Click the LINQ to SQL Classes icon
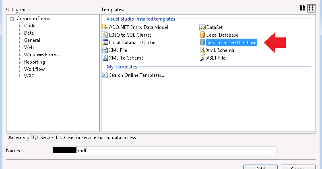 click(x=105, y=35)
